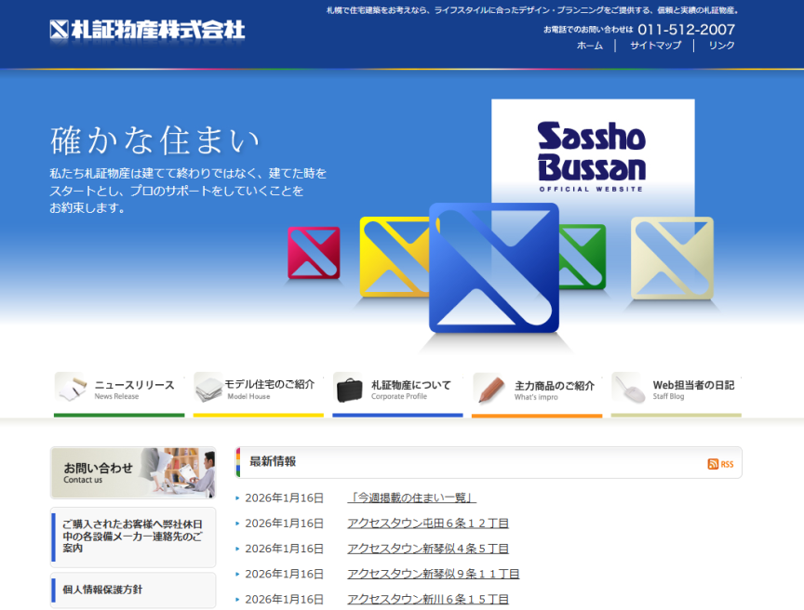The height and width of the screenshot is (610, 804).
Task: Go to ホーム in the top navigation
Action: pos(589,46)
